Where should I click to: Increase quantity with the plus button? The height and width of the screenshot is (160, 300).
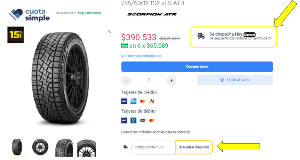pyautogui.click(x=171, y=81)
